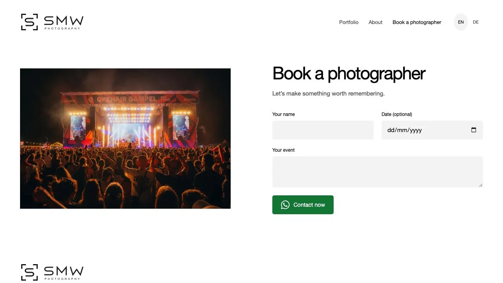This screenshot has height=283, width=503.
Task: Click the SMW Photography logo in the header
Action: (52, 22)
